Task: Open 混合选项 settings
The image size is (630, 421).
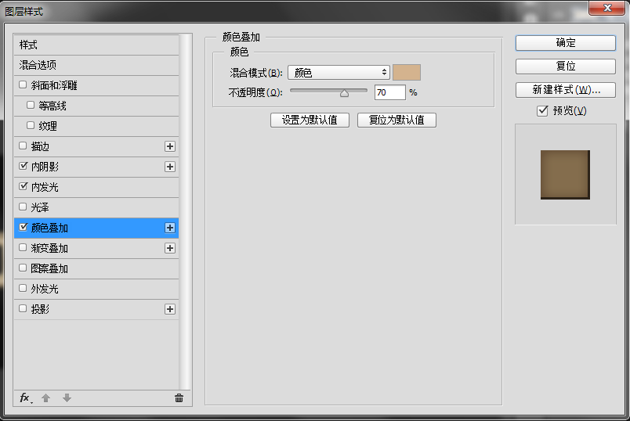Action: tap(96, 65)
